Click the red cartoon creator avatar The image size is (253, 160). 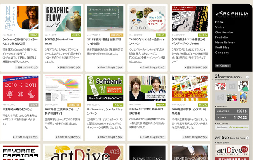pos(221,86)
